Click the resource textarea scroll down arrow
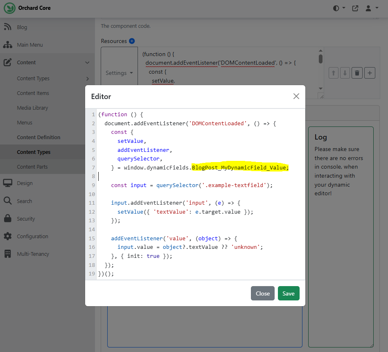 coord(320,89)
